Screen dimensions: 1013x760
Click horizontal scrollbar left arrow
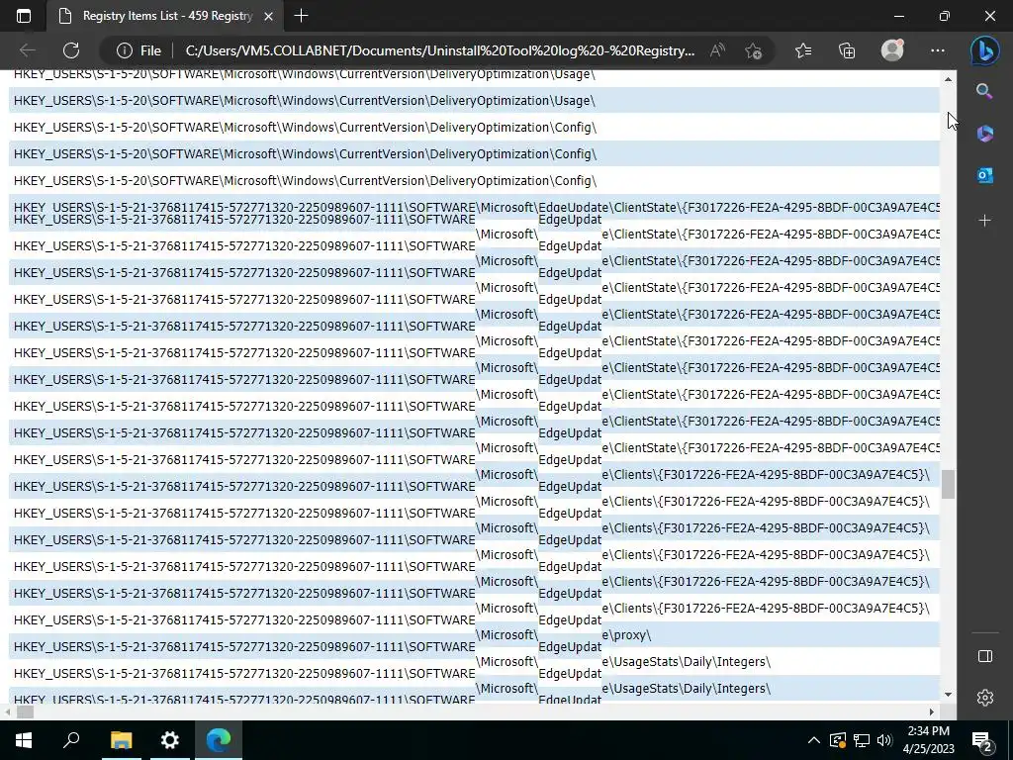tap(7, 712)
